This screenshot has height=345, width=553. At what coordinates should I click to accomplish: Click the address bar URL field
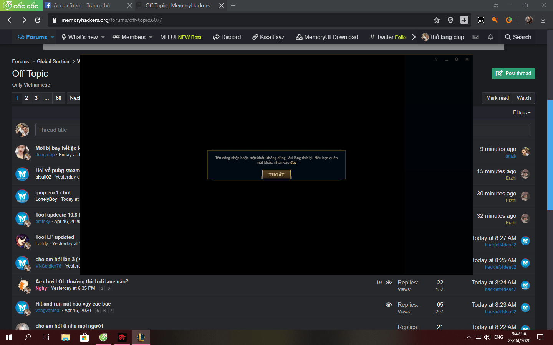tap(246, 20)
